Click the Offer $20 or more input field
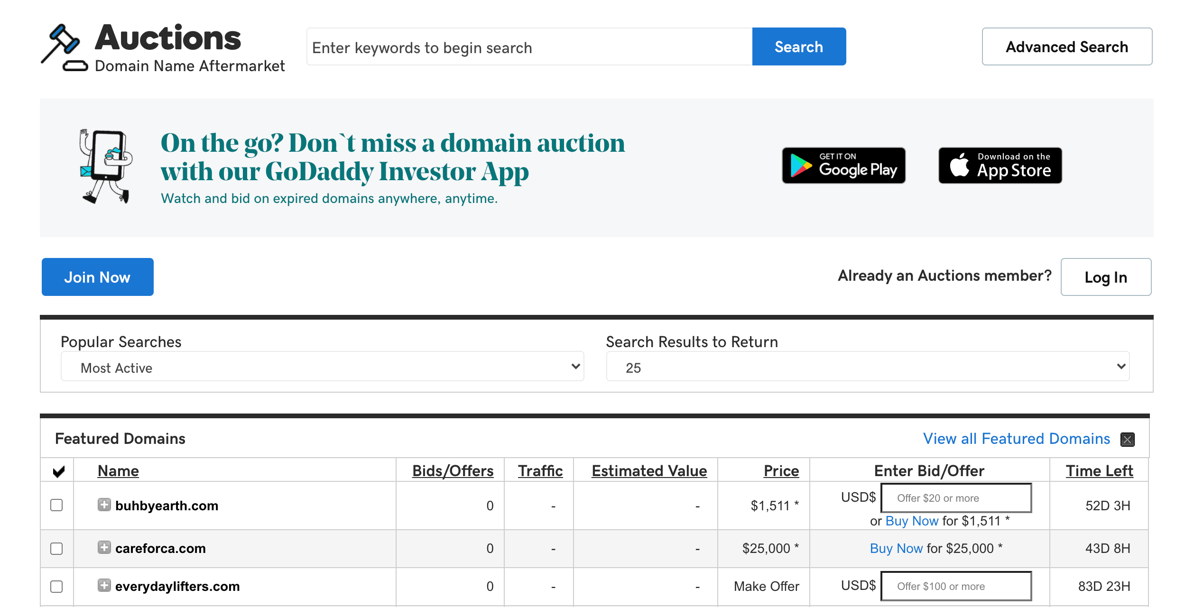Viewport: 1185px width, 607px height. [x=955, y=498]
